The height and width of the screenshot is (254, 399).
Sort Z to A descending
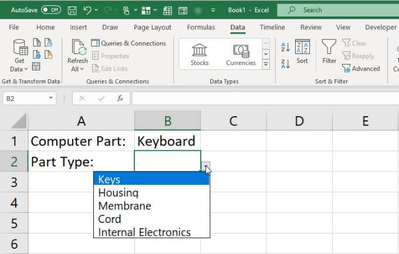(x=286, y=63)
